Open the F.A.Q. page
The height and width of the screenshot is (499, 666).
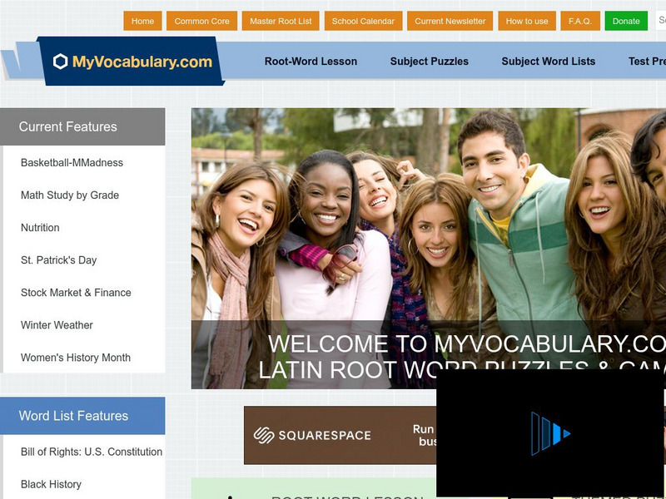click(x=580, y=21)
